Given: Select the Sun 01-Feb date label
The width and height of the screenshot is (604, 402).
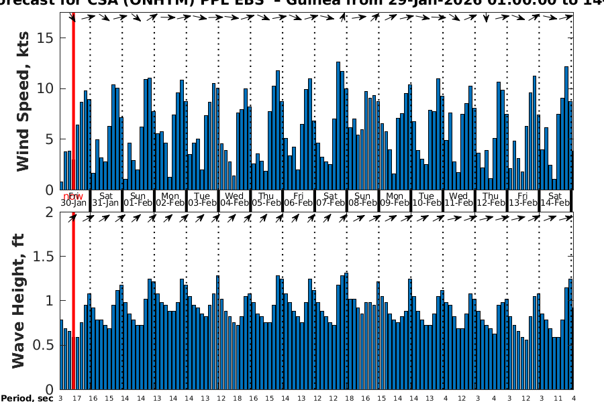Looking at the screenshot, I should pyautogui.click(x=138, y=199).
